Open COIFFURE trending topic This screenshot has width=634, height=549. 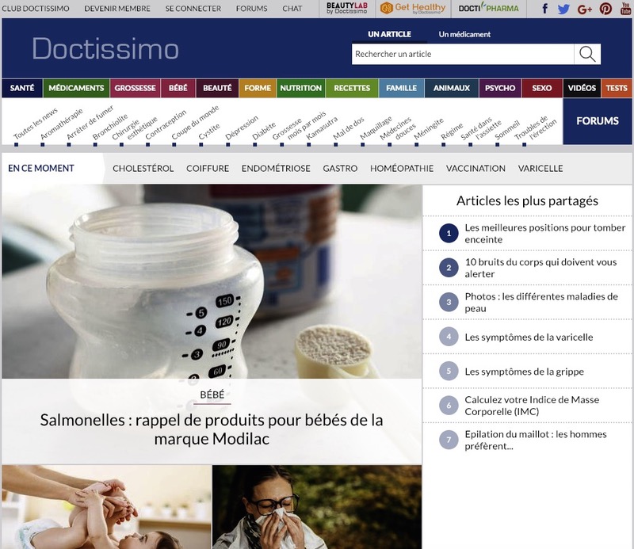(x=208, y=168)
